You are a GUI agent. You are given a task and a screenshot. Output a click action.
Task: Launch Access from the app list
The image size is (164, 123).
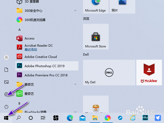[x=47, y=38]
